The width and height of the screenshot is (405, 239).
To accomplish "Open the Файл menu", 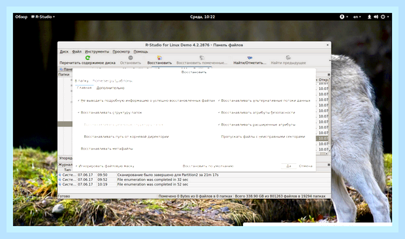I will pos(76,52).
